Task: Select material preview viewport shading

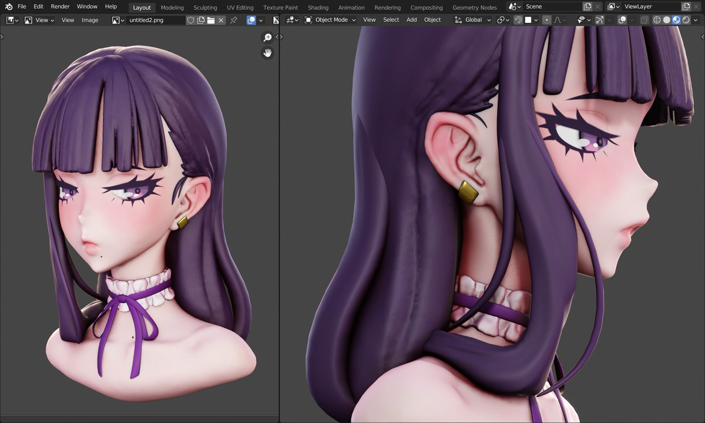Action: (676, 20)
